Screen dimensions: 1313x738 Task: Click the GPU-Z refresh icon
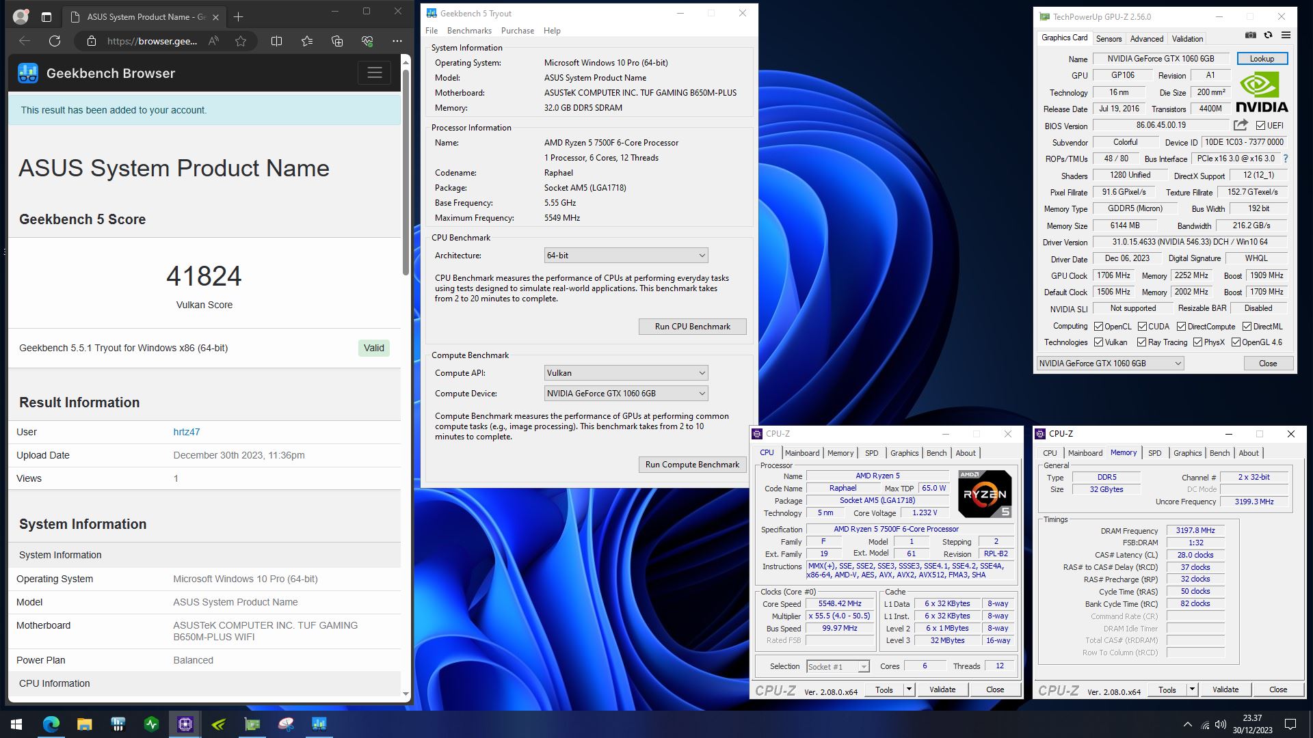click(x=1268, y=36)
